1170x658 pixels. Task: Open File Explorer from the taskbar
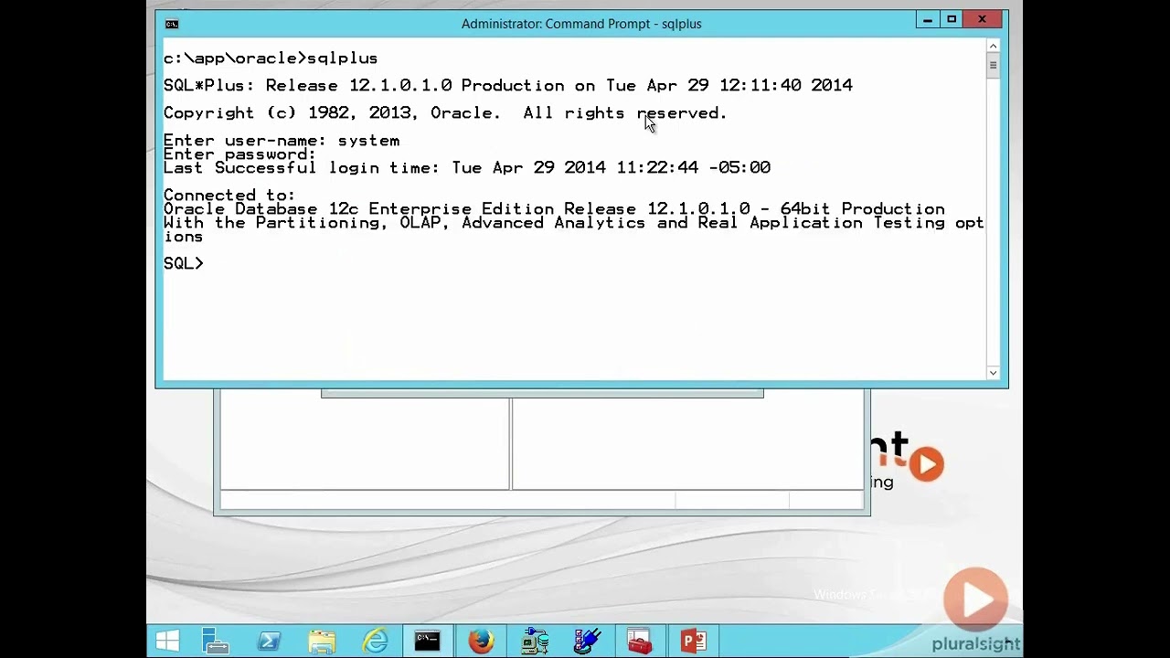[322, 641]
